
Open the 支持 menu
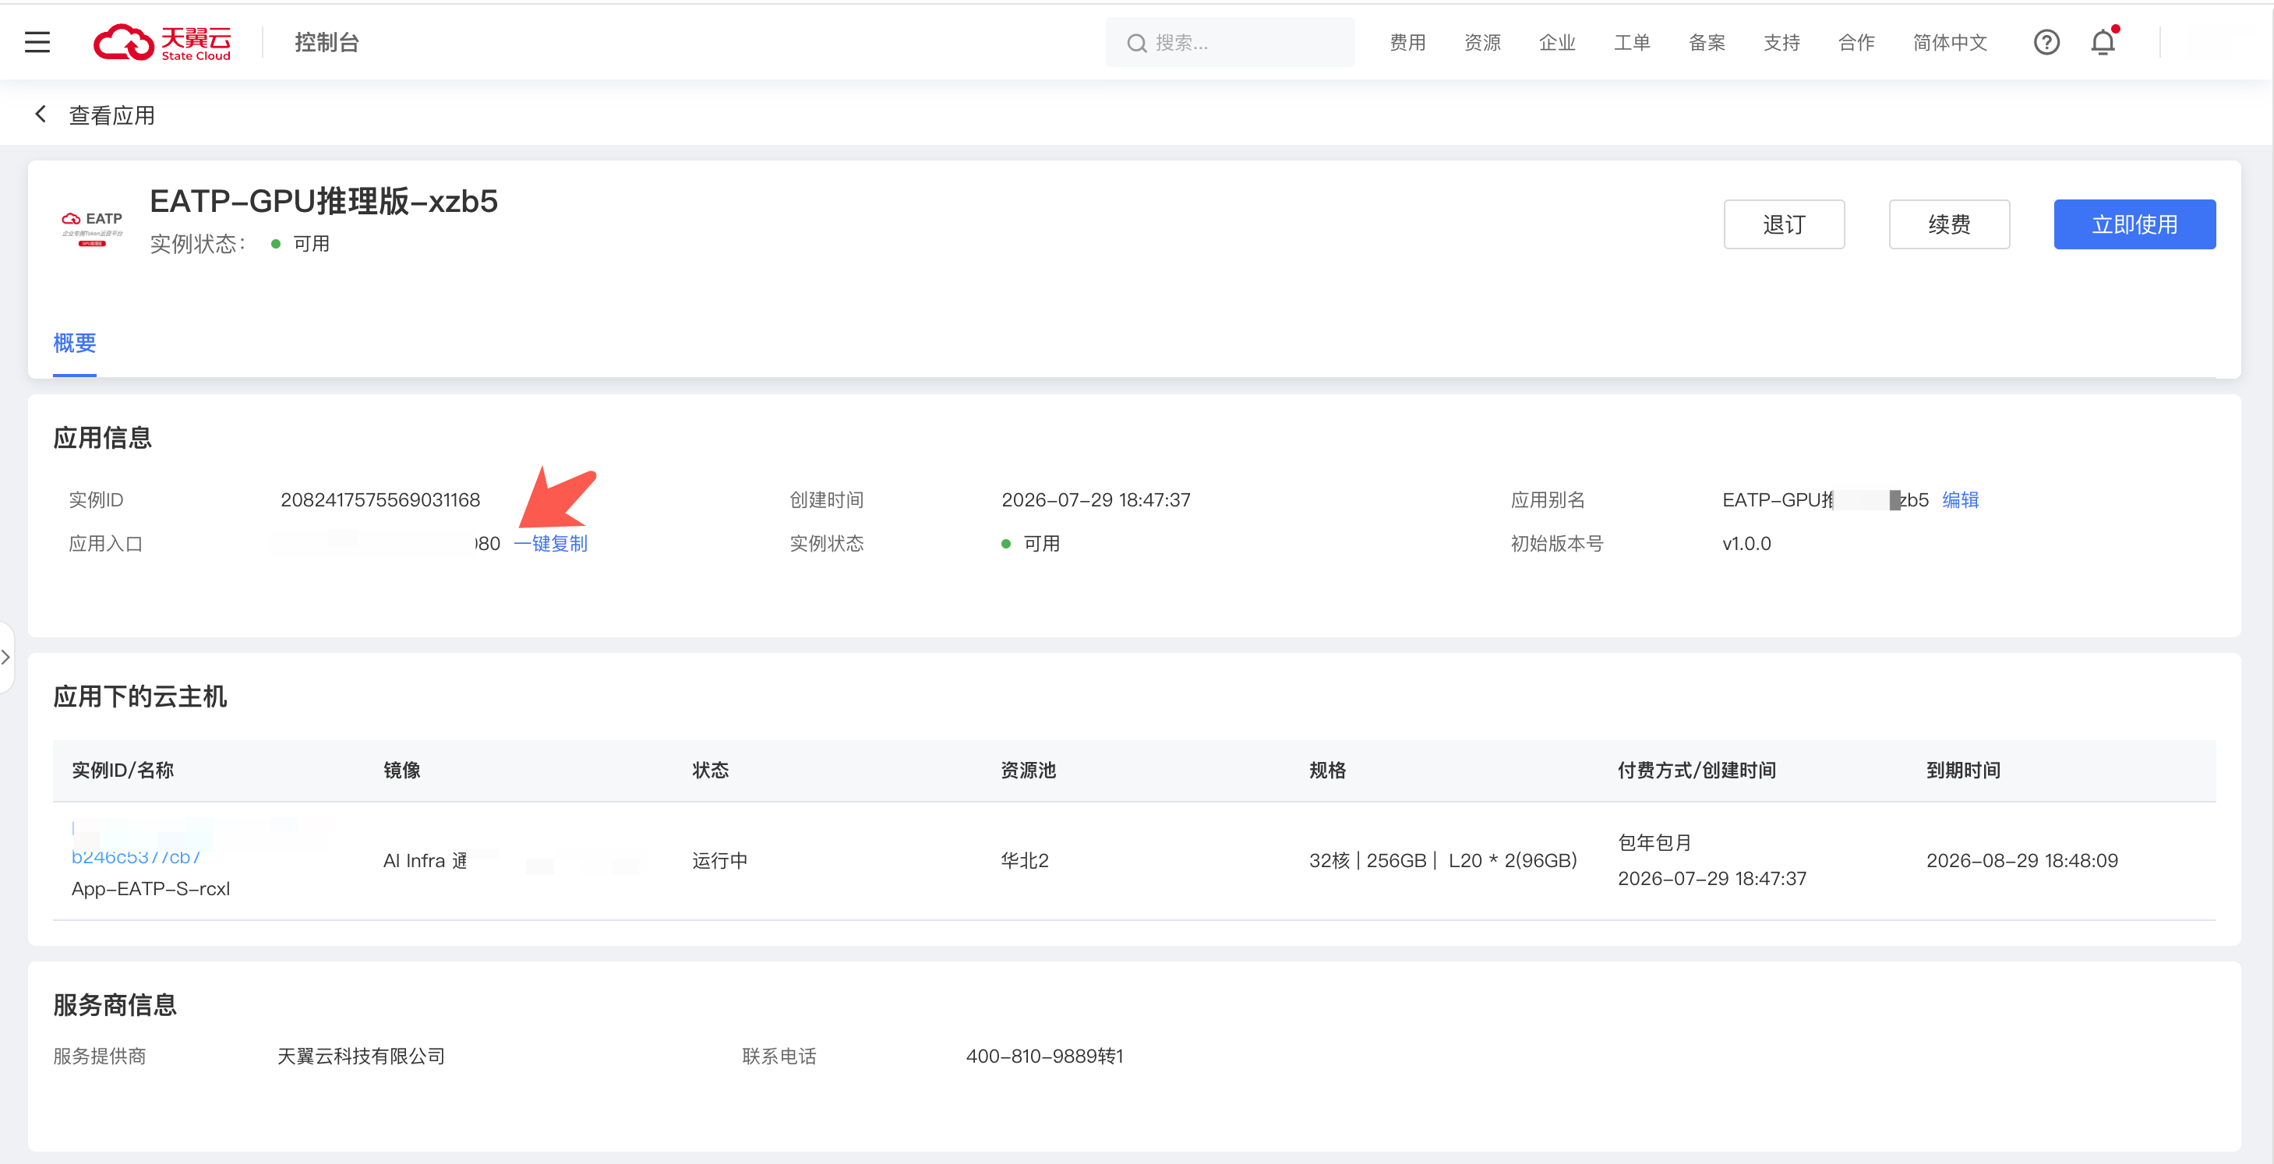[x=1781, y=42]
